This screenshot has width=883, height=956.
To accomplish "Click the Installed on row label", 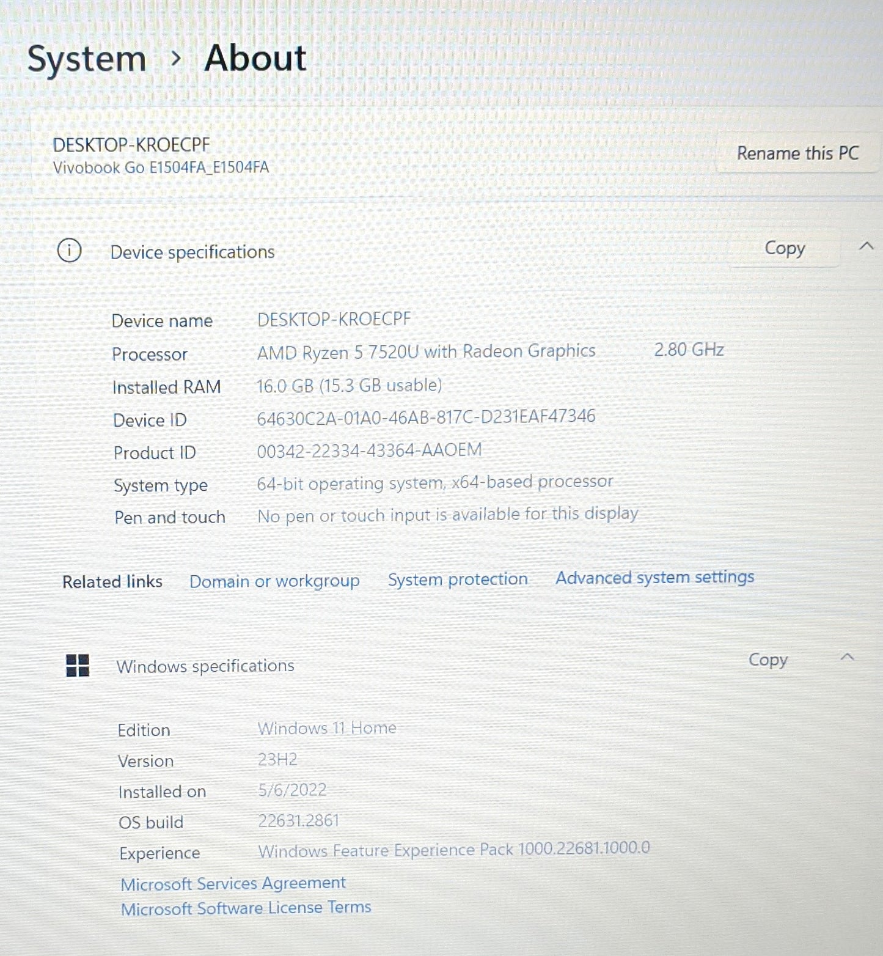I will 162,792.
